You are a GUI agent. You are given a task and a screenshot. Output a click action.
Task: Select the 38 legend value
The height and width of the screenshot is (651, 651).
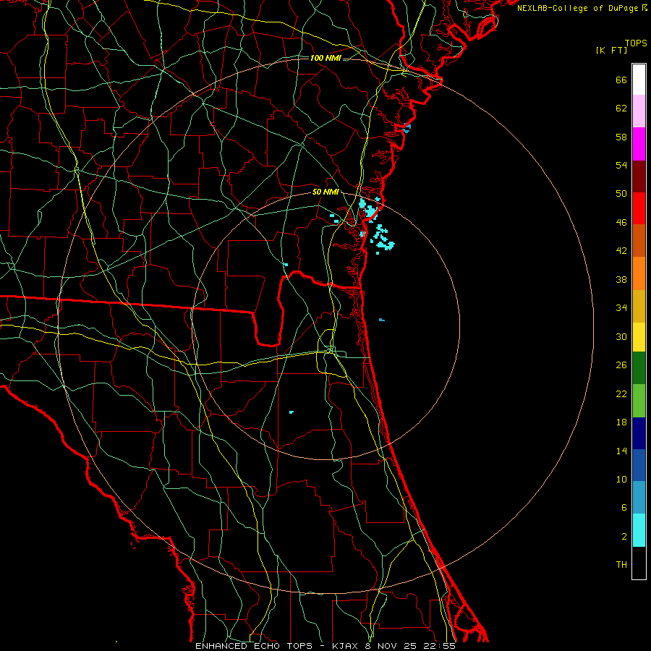[621, 280]
